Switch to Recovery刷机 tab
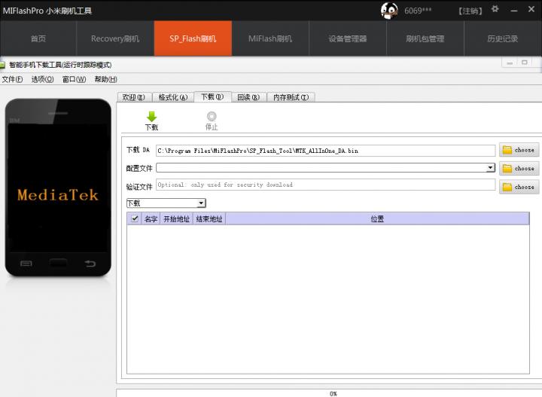The image size is (542, 397). (115, 38)
